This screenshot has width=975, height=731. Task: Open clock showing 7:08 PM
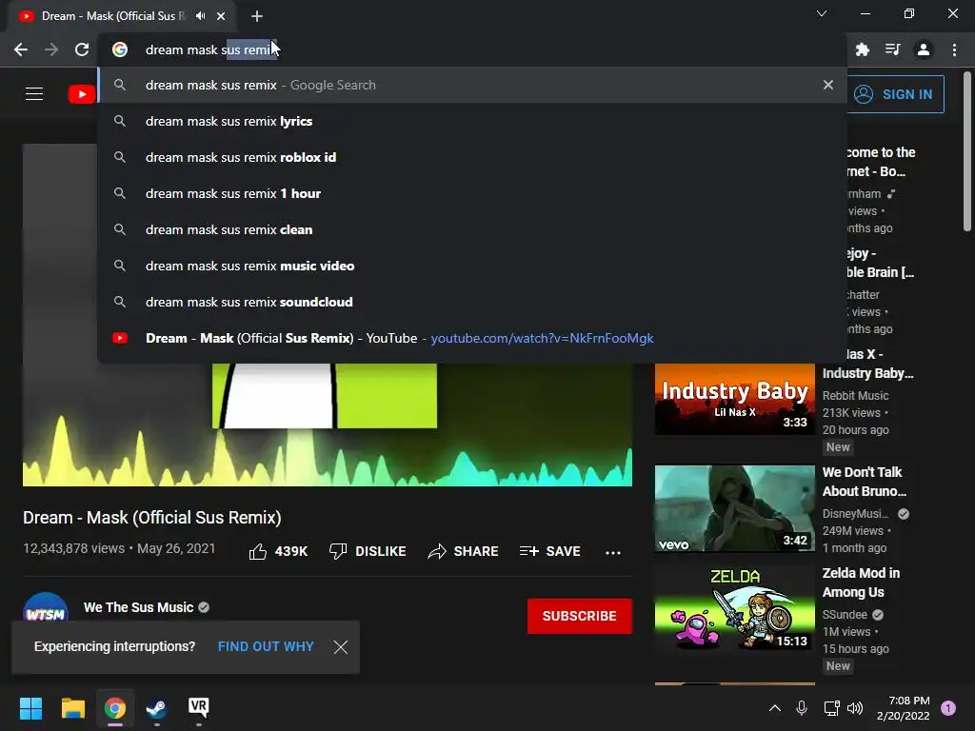903,707
